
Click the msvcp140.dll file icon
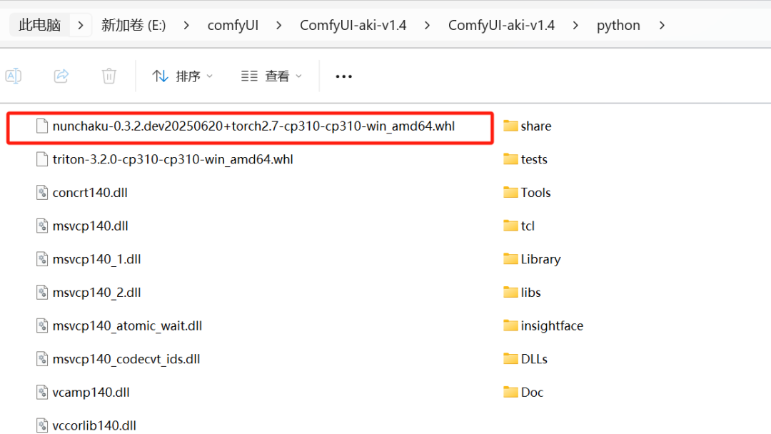pos(42,226)
